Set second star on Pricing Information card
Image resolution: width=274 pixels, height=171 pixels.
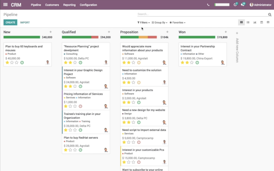point(70,106)
